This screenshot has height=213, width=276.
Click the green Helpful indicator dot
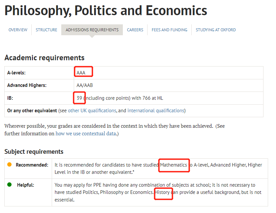coord(9,185)
